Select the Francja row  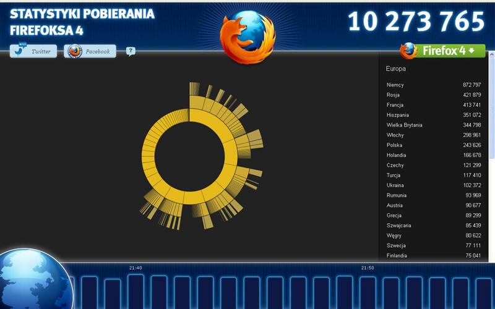[434, 105]
